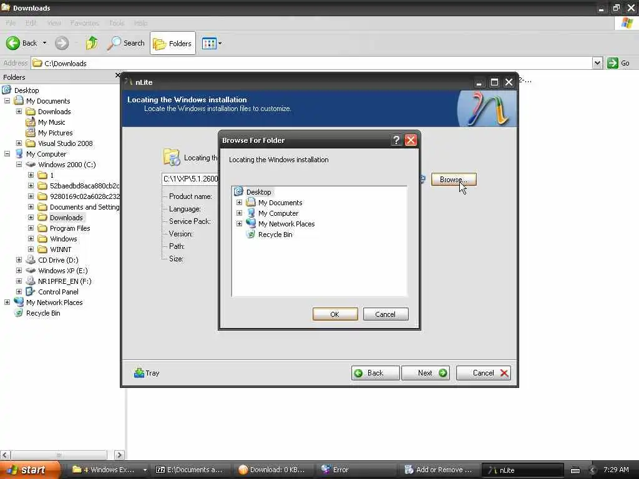Click the C:\Downloads address field
This screenshot has height=479, width=639.
tap(312, 63)
